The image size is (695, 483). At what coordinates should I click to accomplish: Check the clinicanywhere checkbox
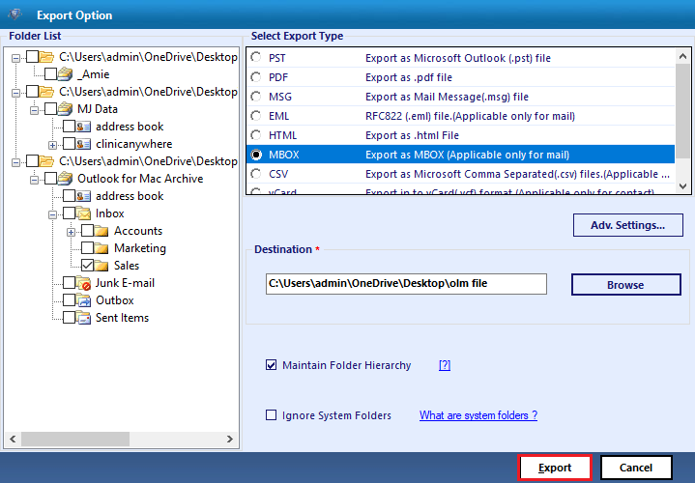pos(69,144)
